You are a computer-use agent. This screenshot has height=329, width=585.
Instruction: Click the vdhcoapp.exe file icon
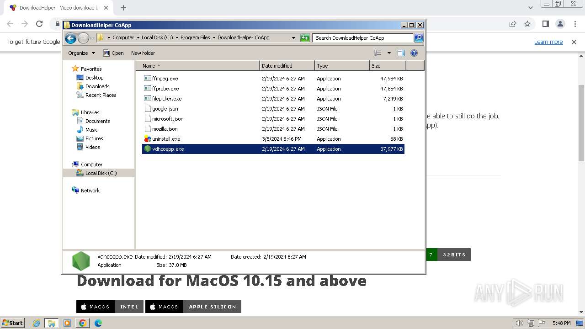147,149
